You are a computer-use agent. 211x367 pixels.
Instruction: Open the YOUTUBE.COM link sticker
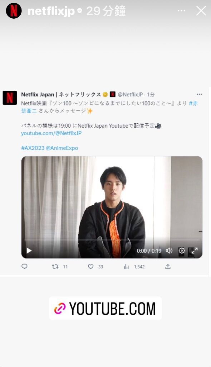(x=105, y=308)
